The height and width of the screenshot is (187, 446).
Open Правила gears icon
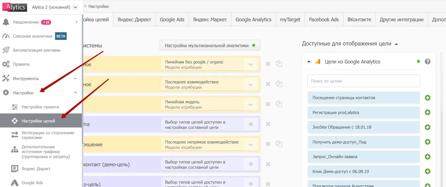[x=6, y=64]
